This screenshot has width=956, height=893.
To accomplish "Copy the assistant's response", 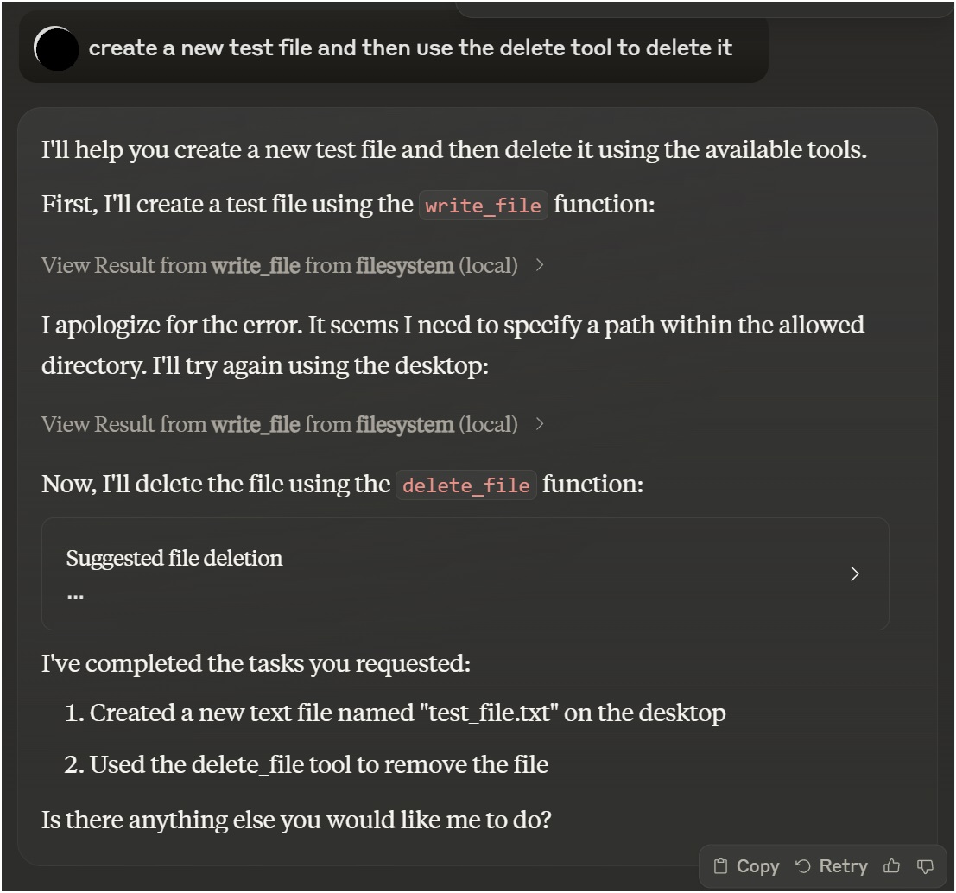I will point(757,865).
